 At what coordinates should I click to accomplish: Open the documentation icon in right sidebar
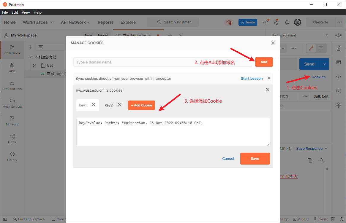tap(339, 48)
